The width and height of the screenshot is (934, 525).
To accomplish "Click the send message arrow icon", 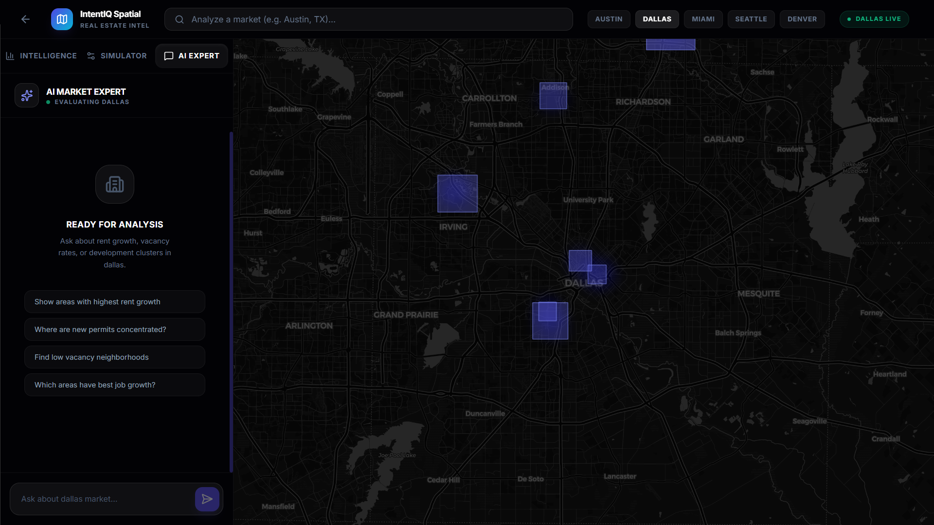I will coord(207,499).
